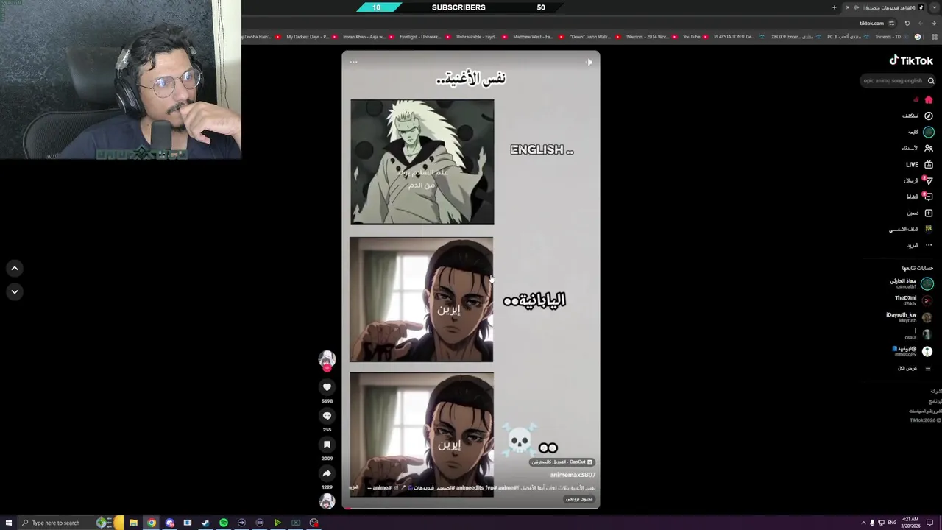Screen dimensions: 942x530
Task: Open video options three-dots at top left
Action: [x=353, y=63]
